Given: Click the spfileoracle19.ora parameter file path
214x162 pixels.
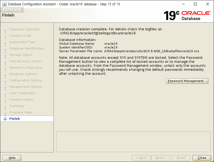Looking at the screenshot, I should point(152,51).
